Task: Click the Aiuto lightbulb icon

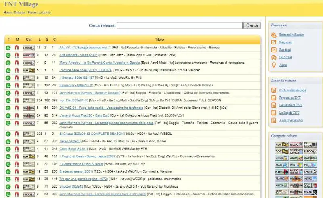Action: point(274,65)
